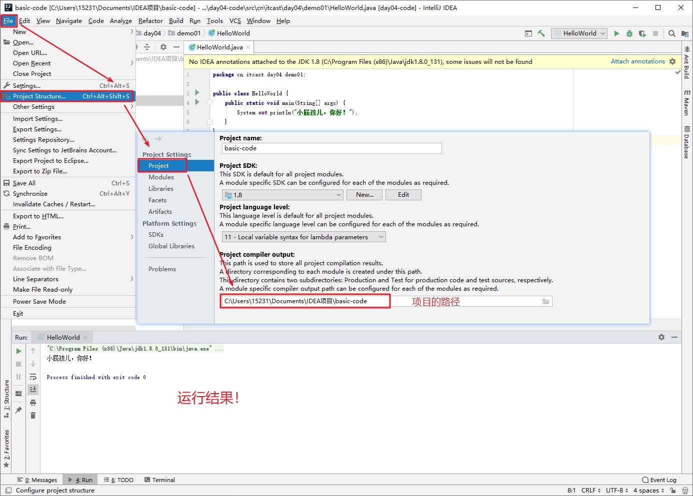Run with coverage using the shield icon

642,33
